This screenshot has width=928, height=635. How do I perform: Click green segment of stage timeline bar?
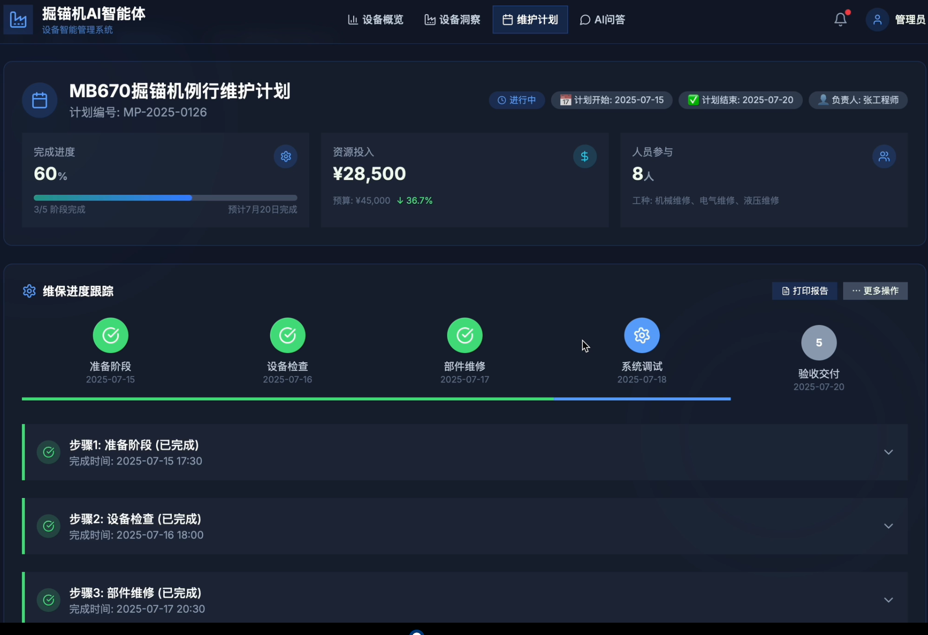tap(288, 399)
